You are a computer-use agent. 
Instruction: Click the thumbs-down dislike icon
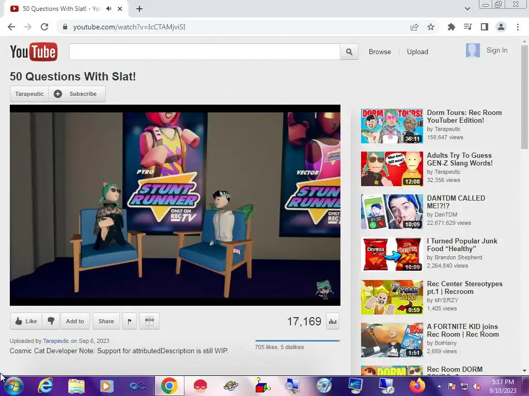click(x=51, y=321)
